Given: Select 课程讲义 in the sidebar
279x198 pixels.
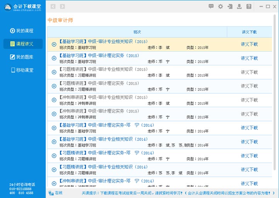Looking at the screenshot, I should 23,44.
